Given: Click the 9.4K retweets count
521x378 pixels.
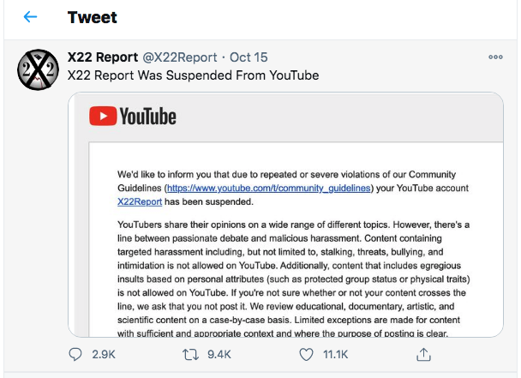Looking at the screenshot, I should pos(219,355).
